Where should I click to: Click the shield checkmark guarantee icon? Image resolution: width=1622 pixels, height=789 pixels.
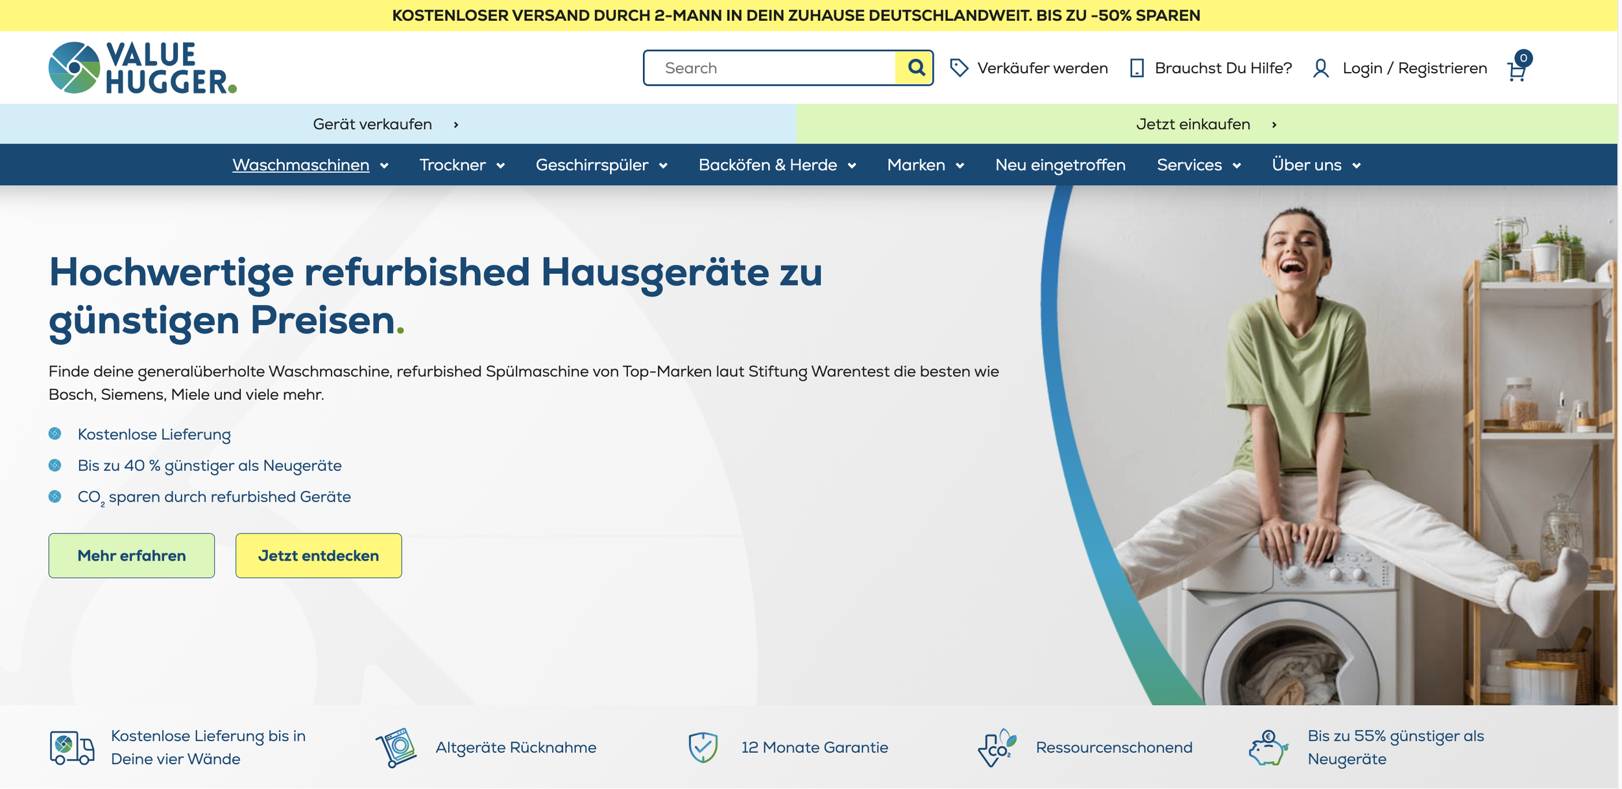[x=703, y=747]
